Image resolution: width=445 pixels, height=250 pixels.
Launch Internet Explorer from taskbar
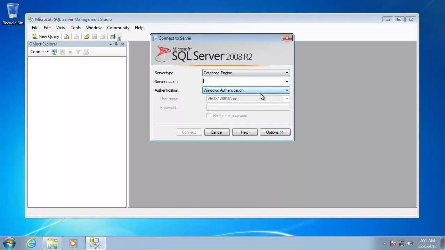pyautogui.click(x=31, y=243)
